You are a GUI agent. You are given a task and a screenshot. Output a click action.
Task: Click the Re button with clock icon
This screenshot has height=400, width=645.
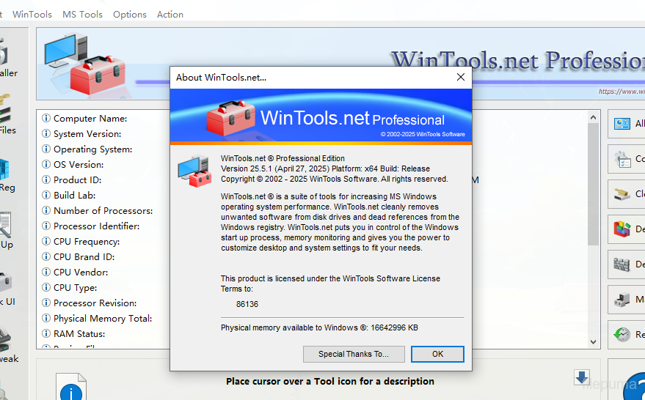(x=626, y=335)
